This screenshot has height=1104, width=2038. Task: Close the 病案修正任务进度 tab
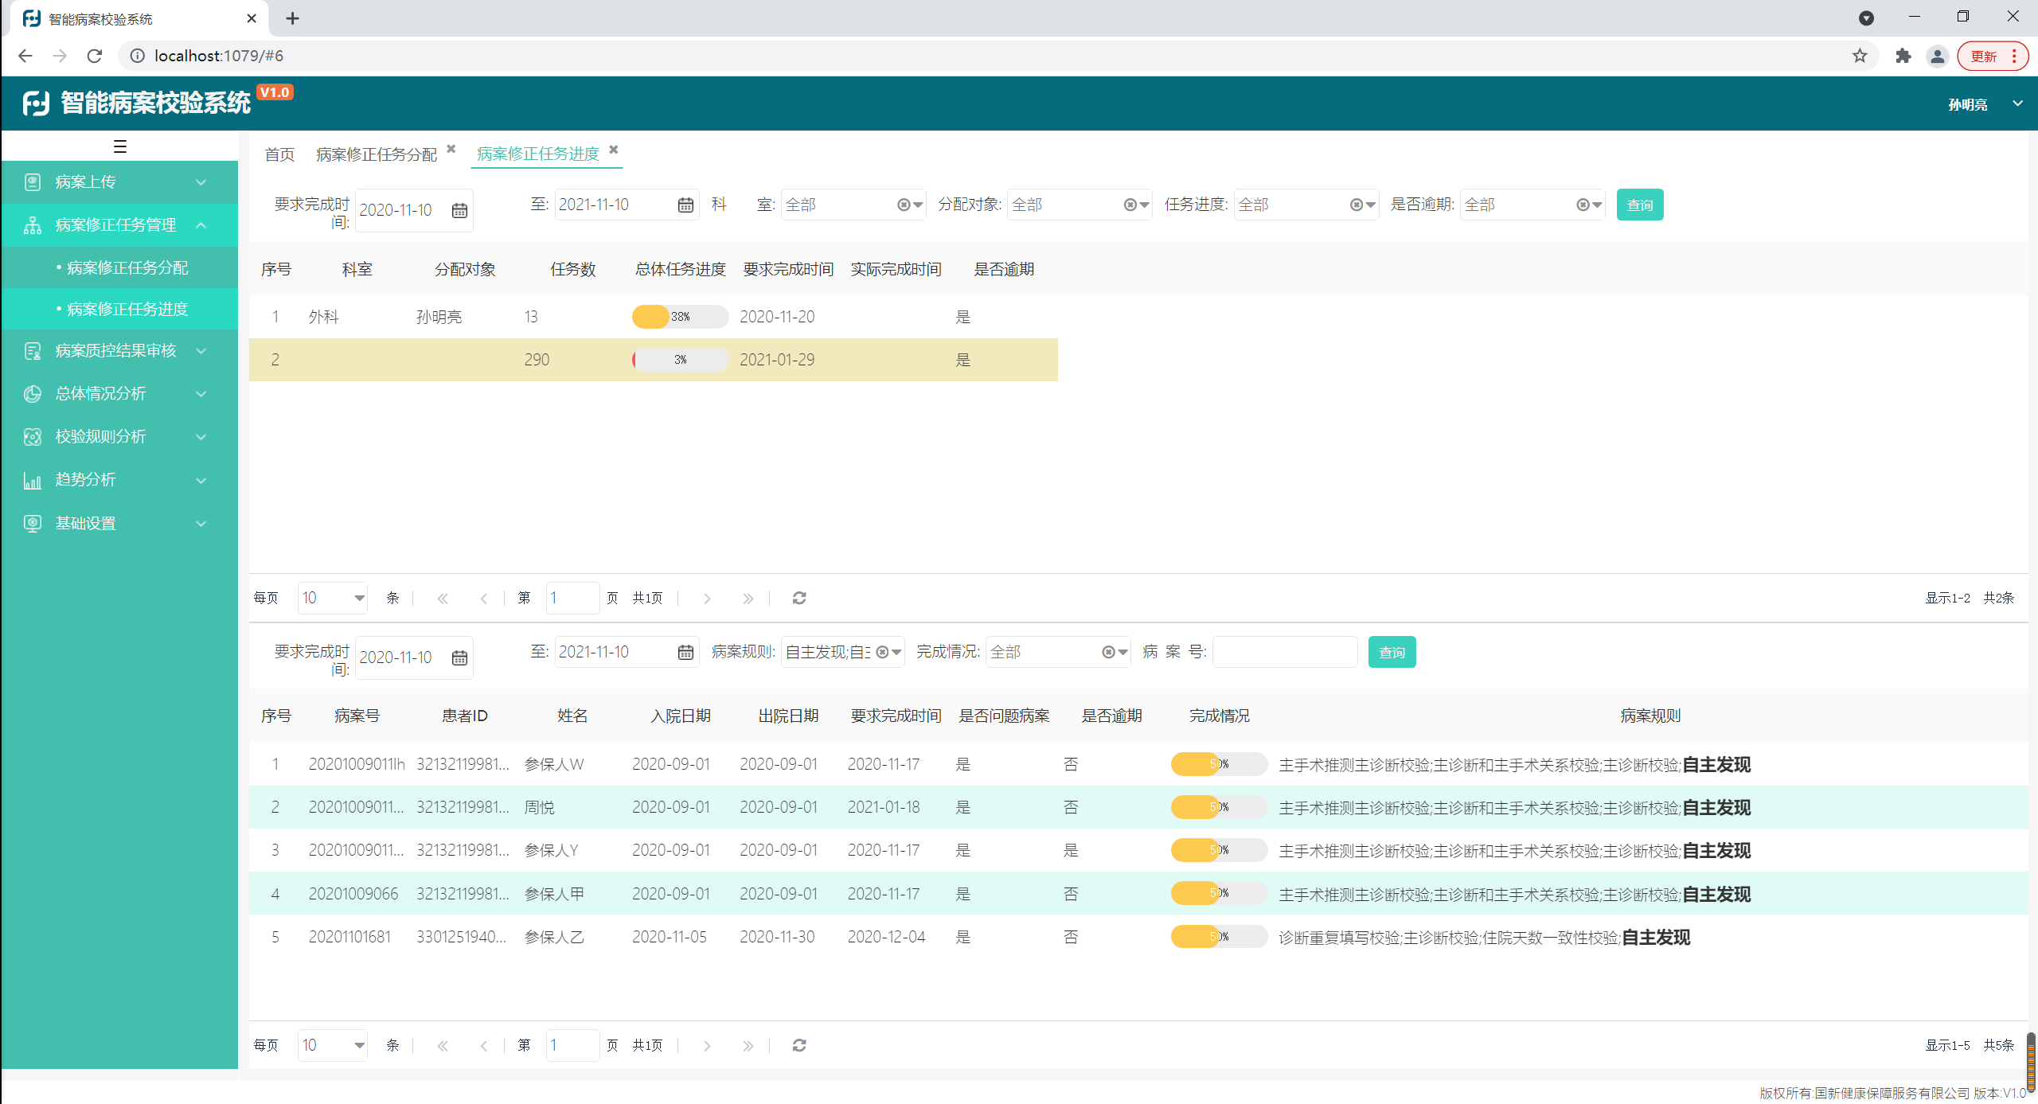pos(614,149)
